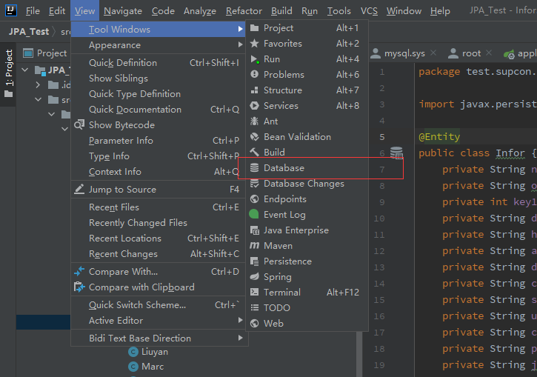Viewport: 537px width, 377px height.
Task: Open the Refactor menu
Action: pyautogui.click(x=244, y=11)
